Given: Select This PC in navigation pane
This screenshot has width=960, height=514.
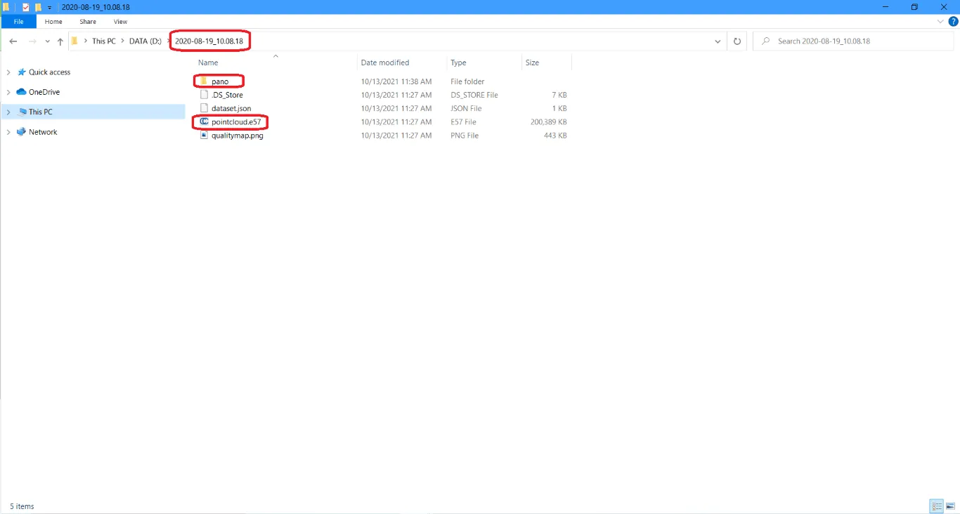Looking at the screenshot, I should click(41, 112).
